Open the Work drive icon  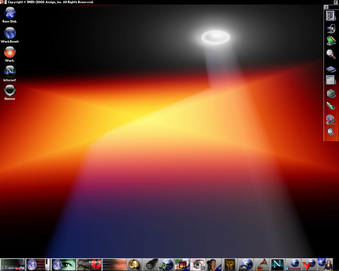[x=10, y=52]
